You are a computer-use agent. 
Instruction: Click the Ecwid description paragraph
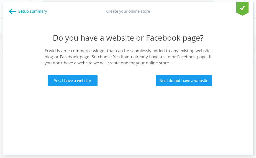[x=128, y=57]
